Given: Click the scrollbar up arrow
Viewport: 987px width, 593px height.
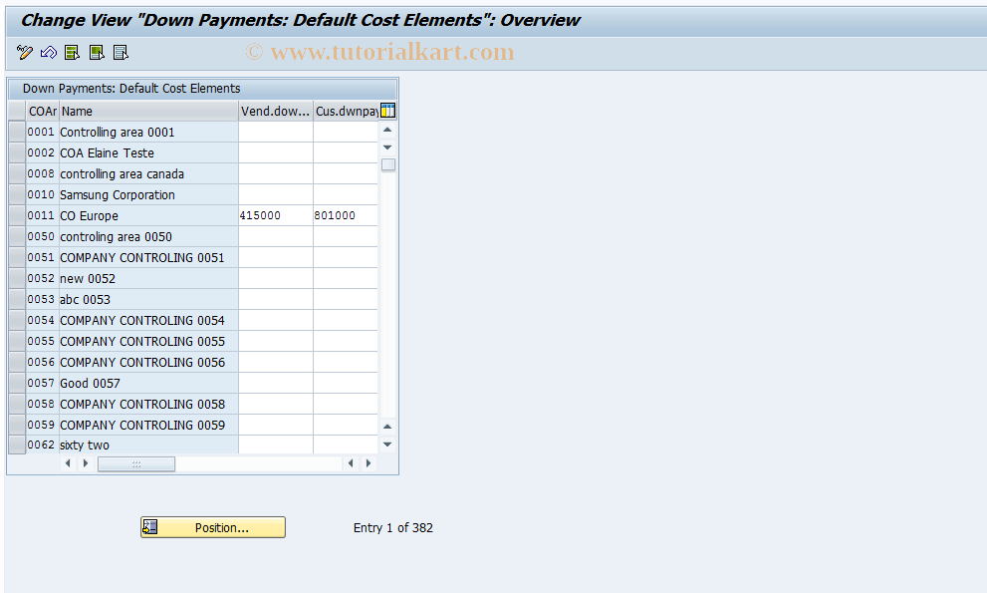Looking at the screenshot, I should pyautogui.click(x=386, y=129).
